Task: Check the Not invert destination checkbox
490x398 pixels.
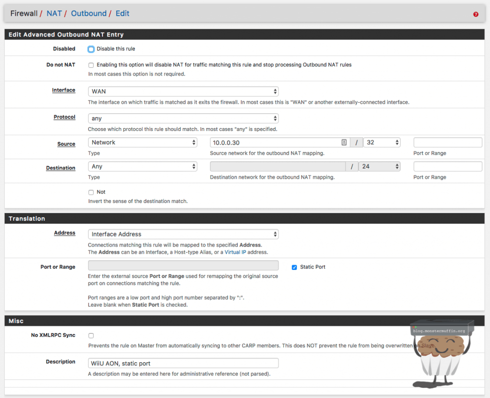Action: tap(91, 192)
